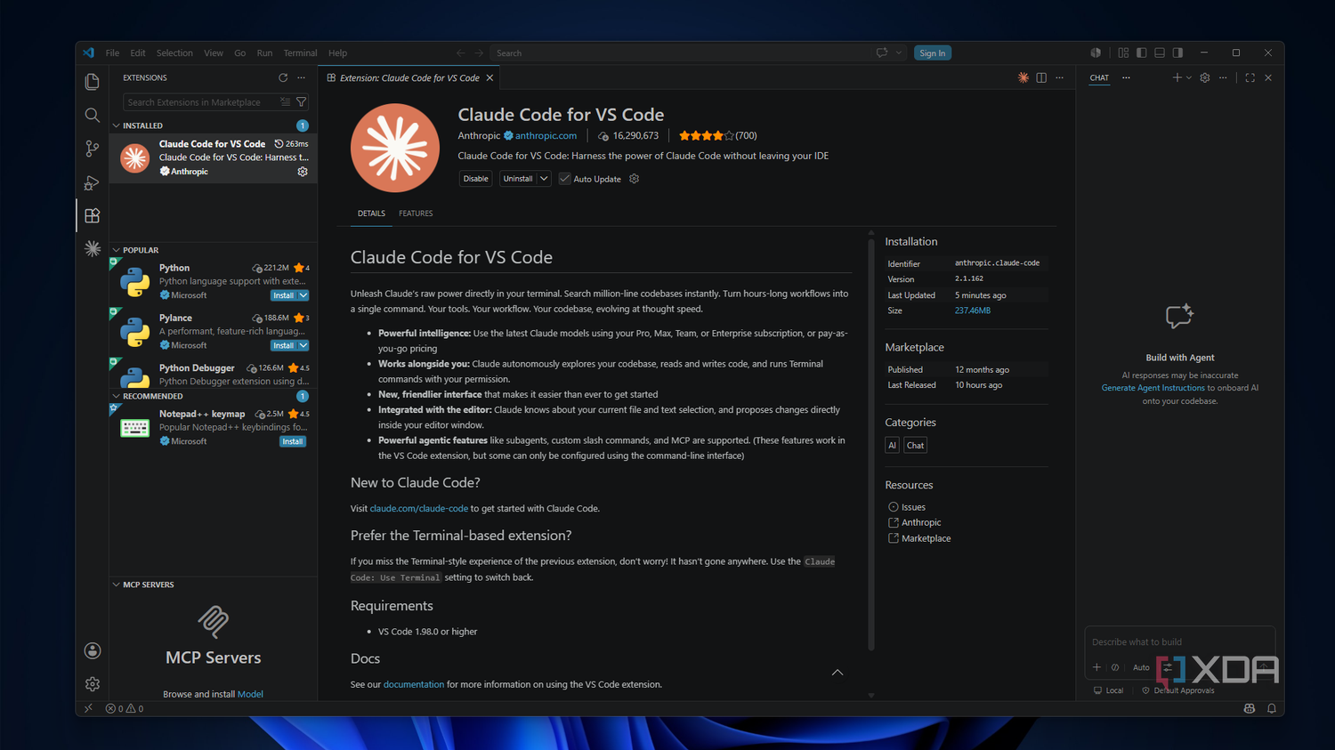Image resolution: width=1335 pixels, height=750 pixels.
Task: Toggle the bottom Panel visibility in title bar
Action: click(1160, 53)
